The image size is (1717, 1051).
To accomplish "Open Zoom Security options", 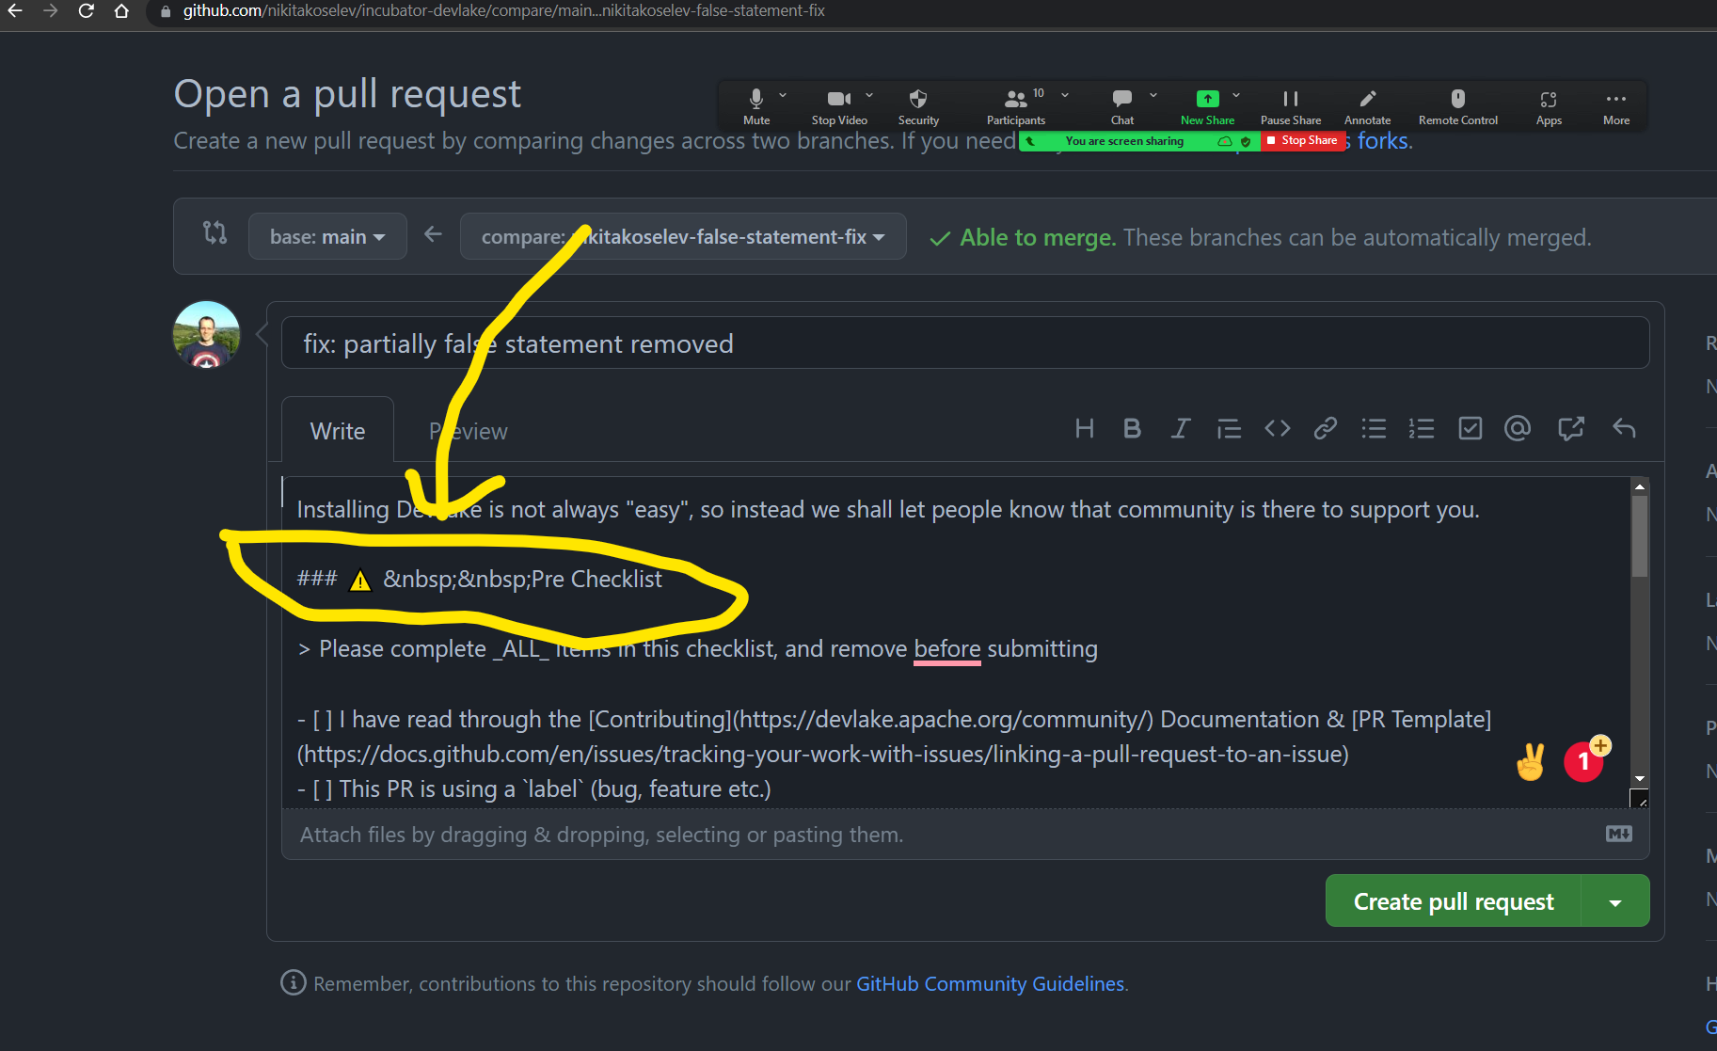I will (x=918, y=107).
